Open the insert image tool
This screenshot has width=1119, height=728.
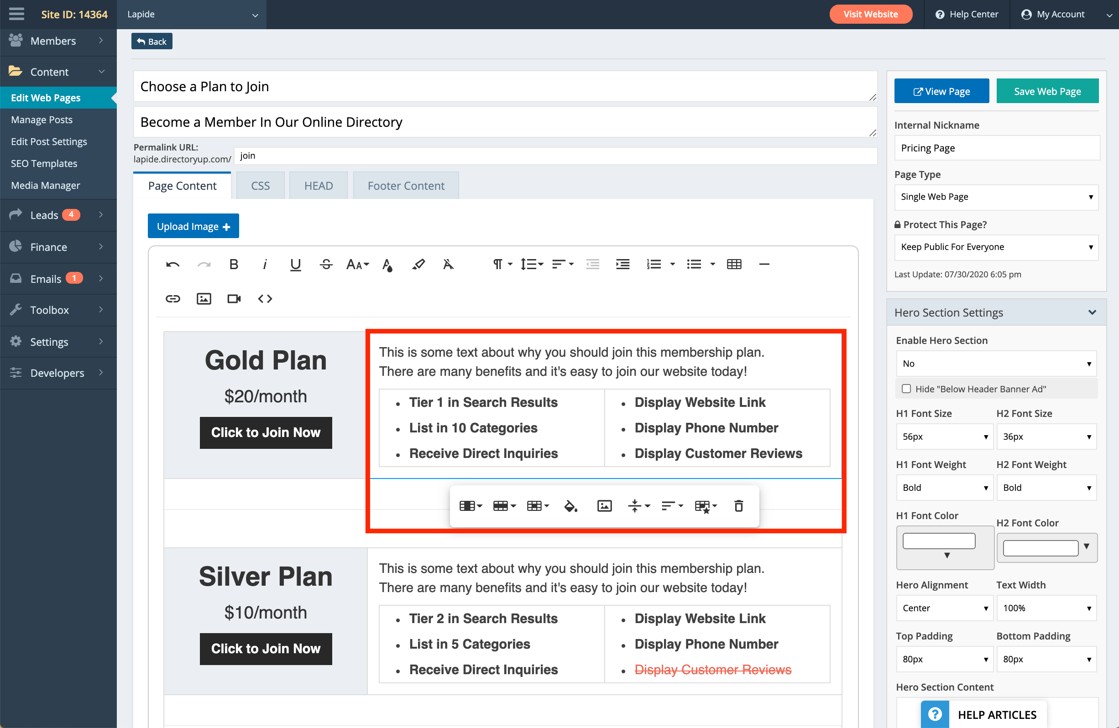204,298
